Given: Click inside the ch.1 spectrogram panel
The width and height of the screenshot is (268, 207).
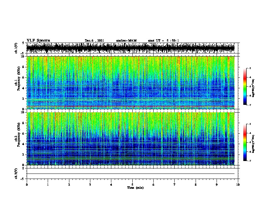Looking at the screenshot, I should (131, 83).
